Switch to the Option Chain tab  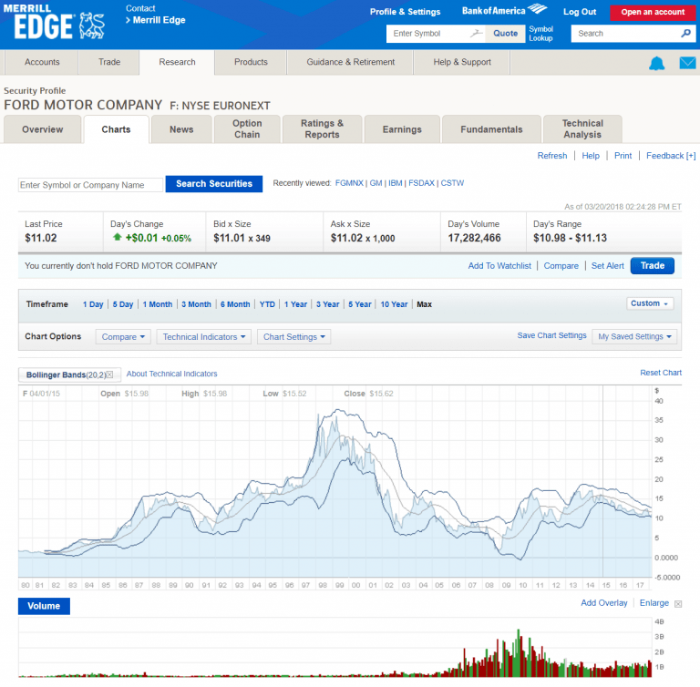click(247, 129)
